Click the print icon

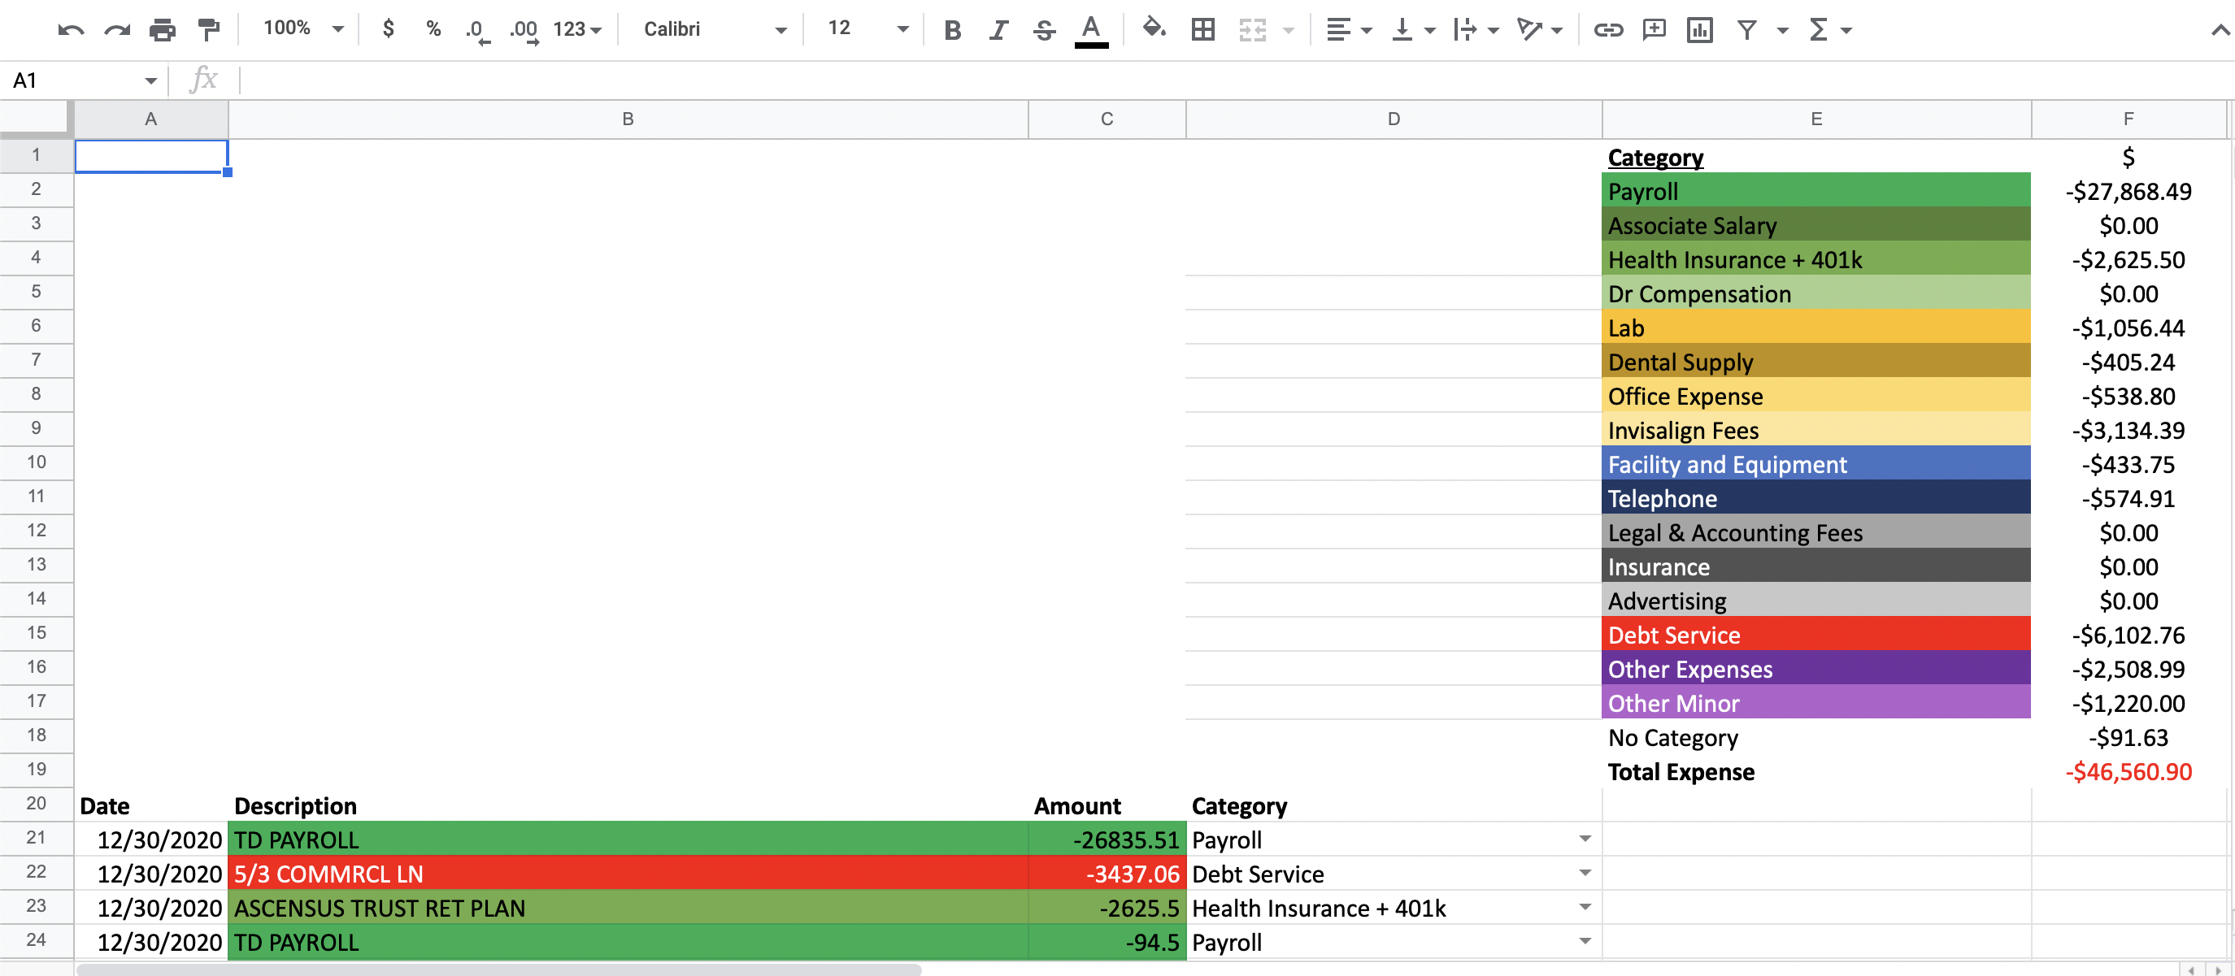click(163, 30)
